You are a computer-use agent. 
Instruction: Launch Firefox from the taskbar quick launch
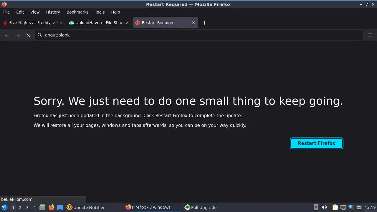pos(51,207)
